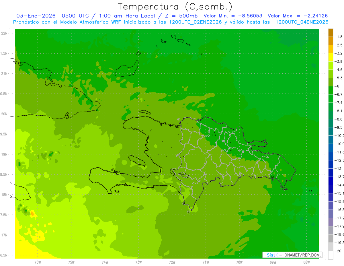Click the gray legend swatch between -18.6 and -19.3
This screenshot has width=344, height=266.
pos(331,238)
